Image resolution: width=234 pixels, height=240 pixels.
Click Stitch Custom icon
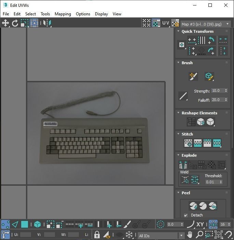(x=217, y=143)
